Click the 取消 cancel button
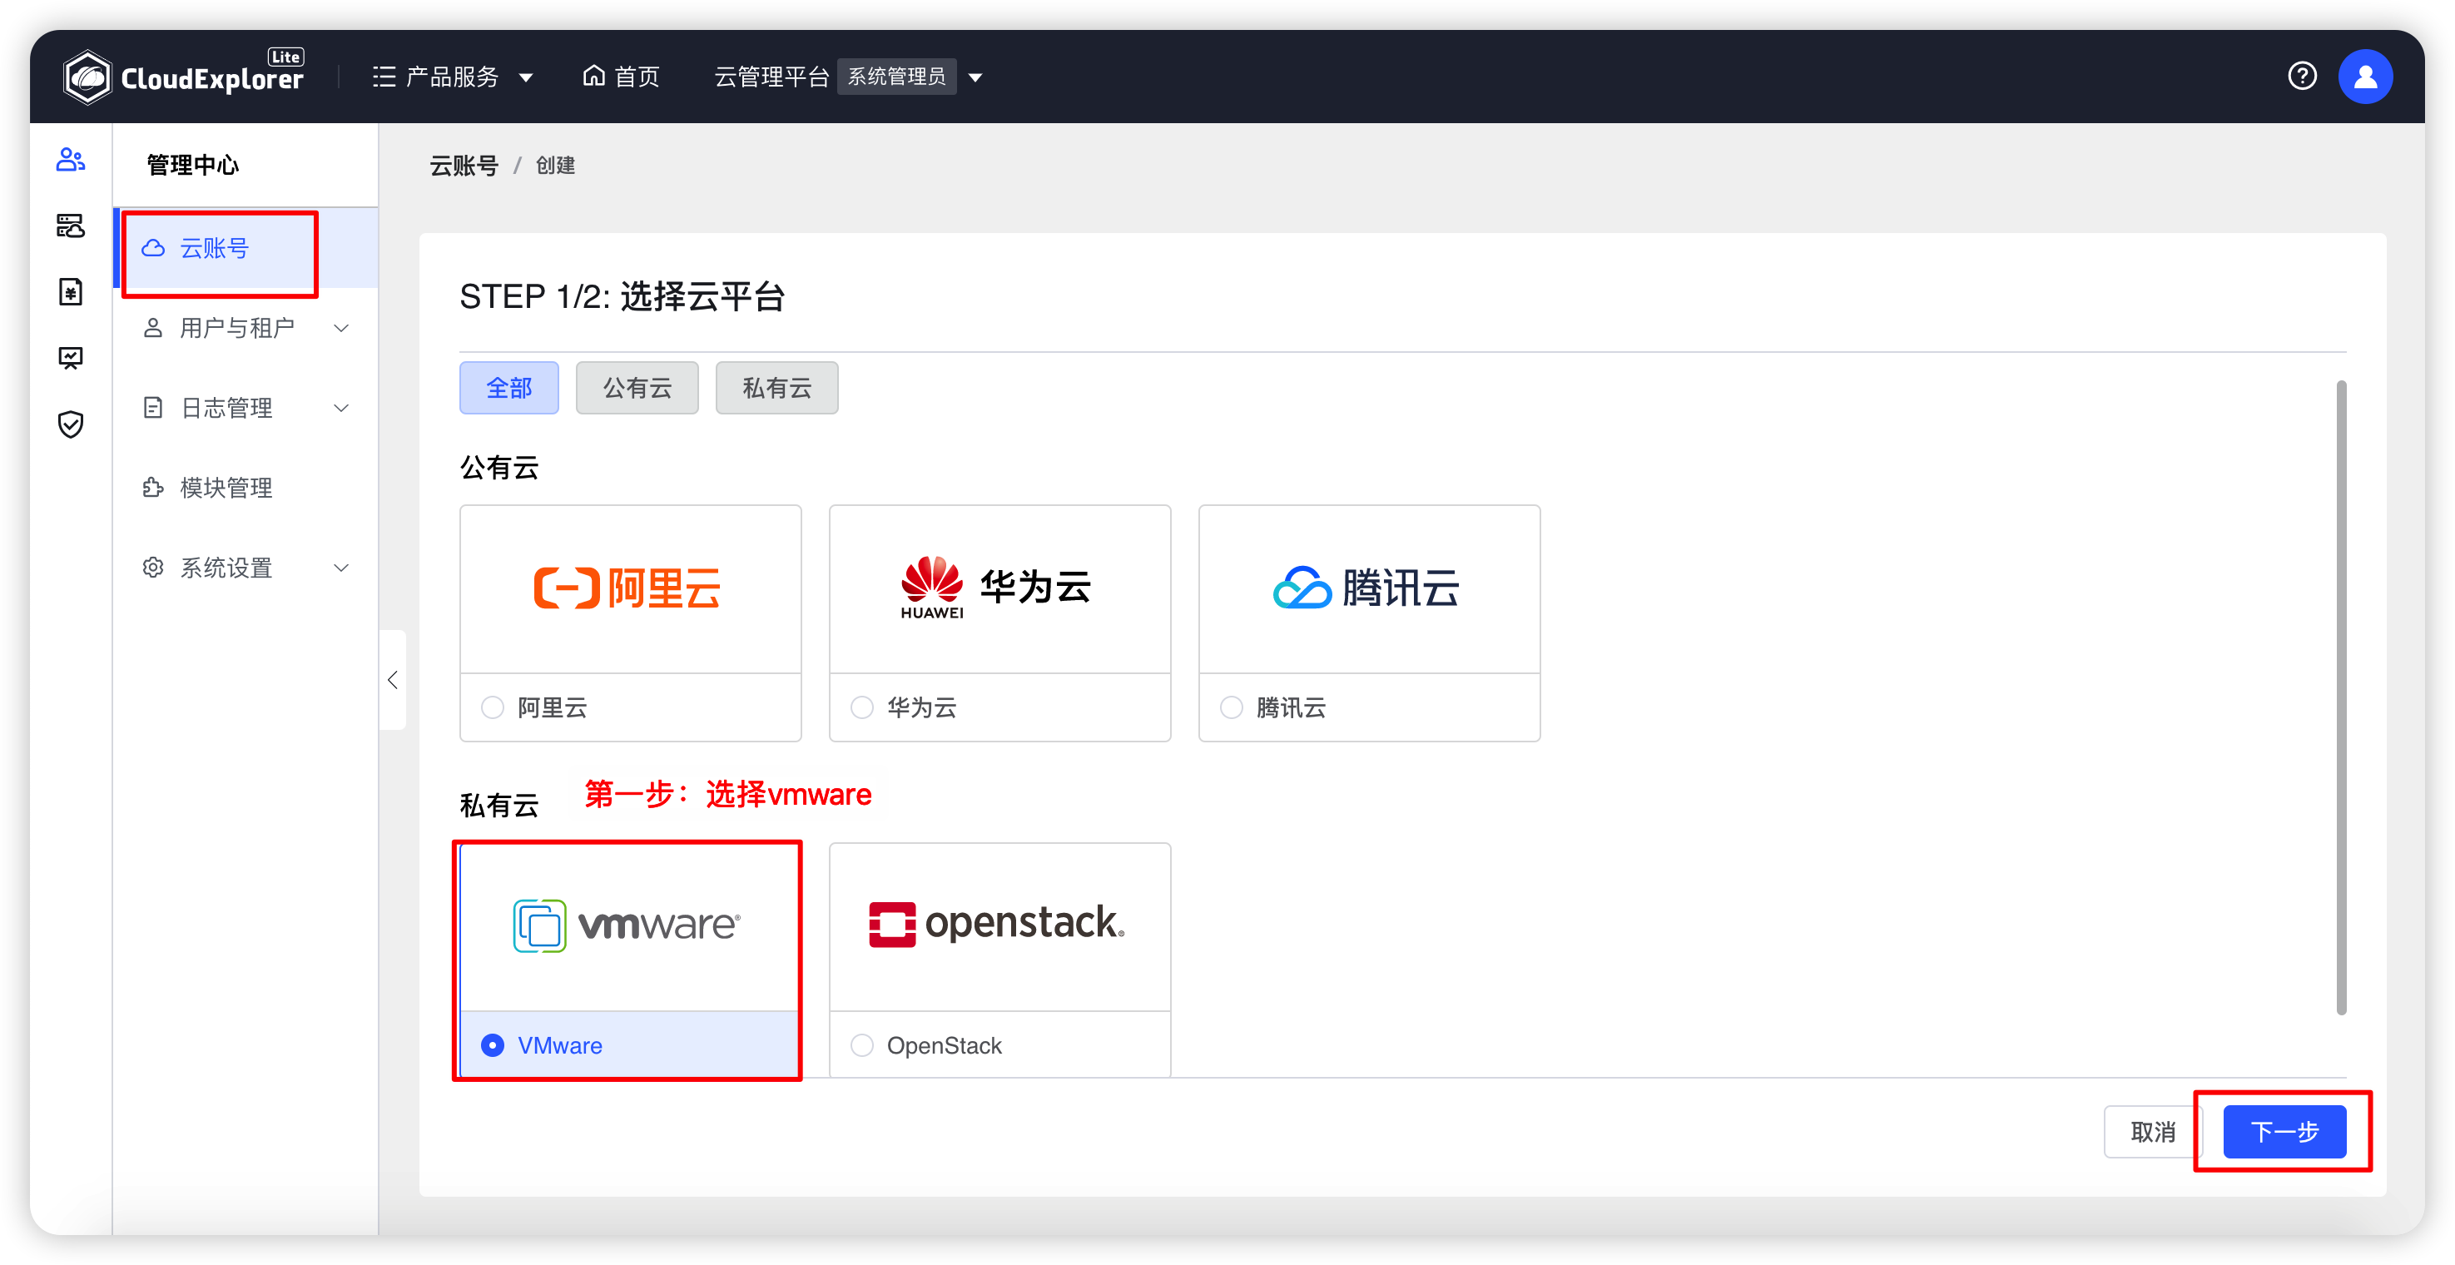The width and height of the screenshot is (2455, 1265). point(2153,1132)
